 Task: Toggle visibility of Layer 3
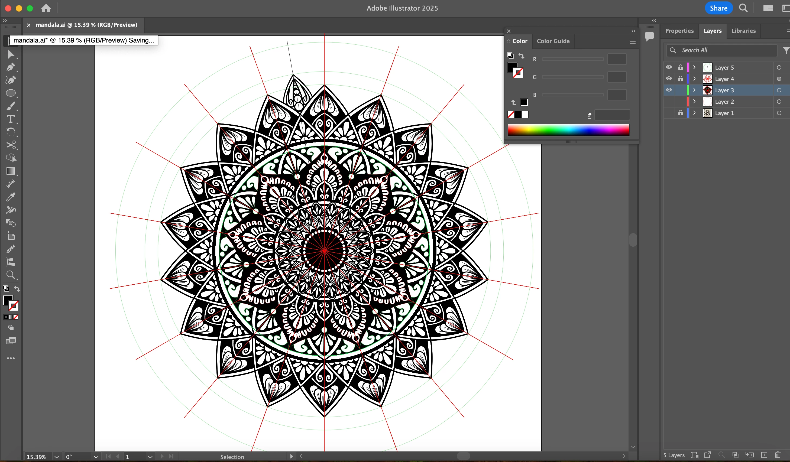tap(669, 90)
